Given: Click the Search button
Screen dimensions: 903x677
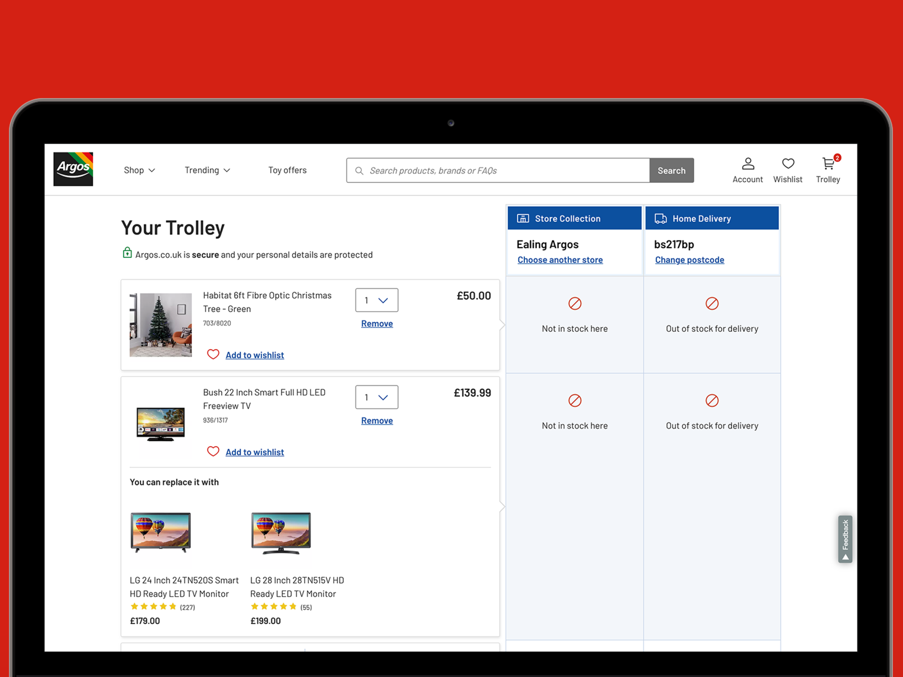Looking at the screenshot, I should tap(671, 170).
